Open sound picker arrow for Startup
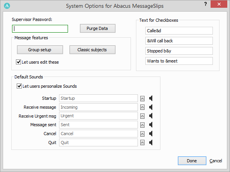 click(142, 99)
